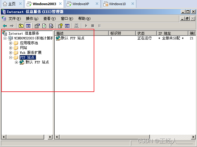Stop the item with the square toolbar button

[x=93, y=26]
